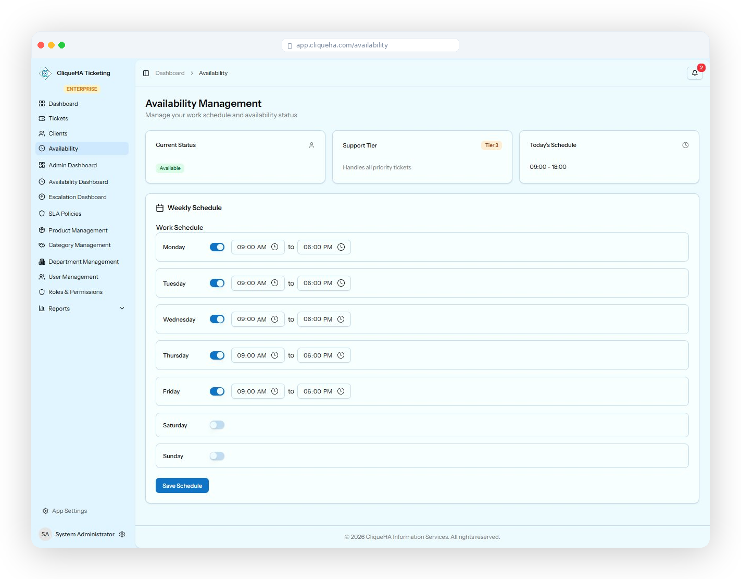The image size is (741, 579).
Task: Toggle the sidebar panel icon
Action: click(x=146, y=73)
